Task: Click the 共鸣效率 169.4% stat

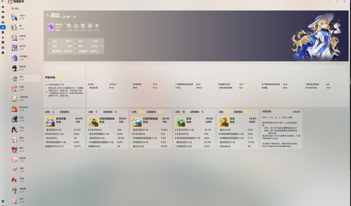Action: coord(87,51)
